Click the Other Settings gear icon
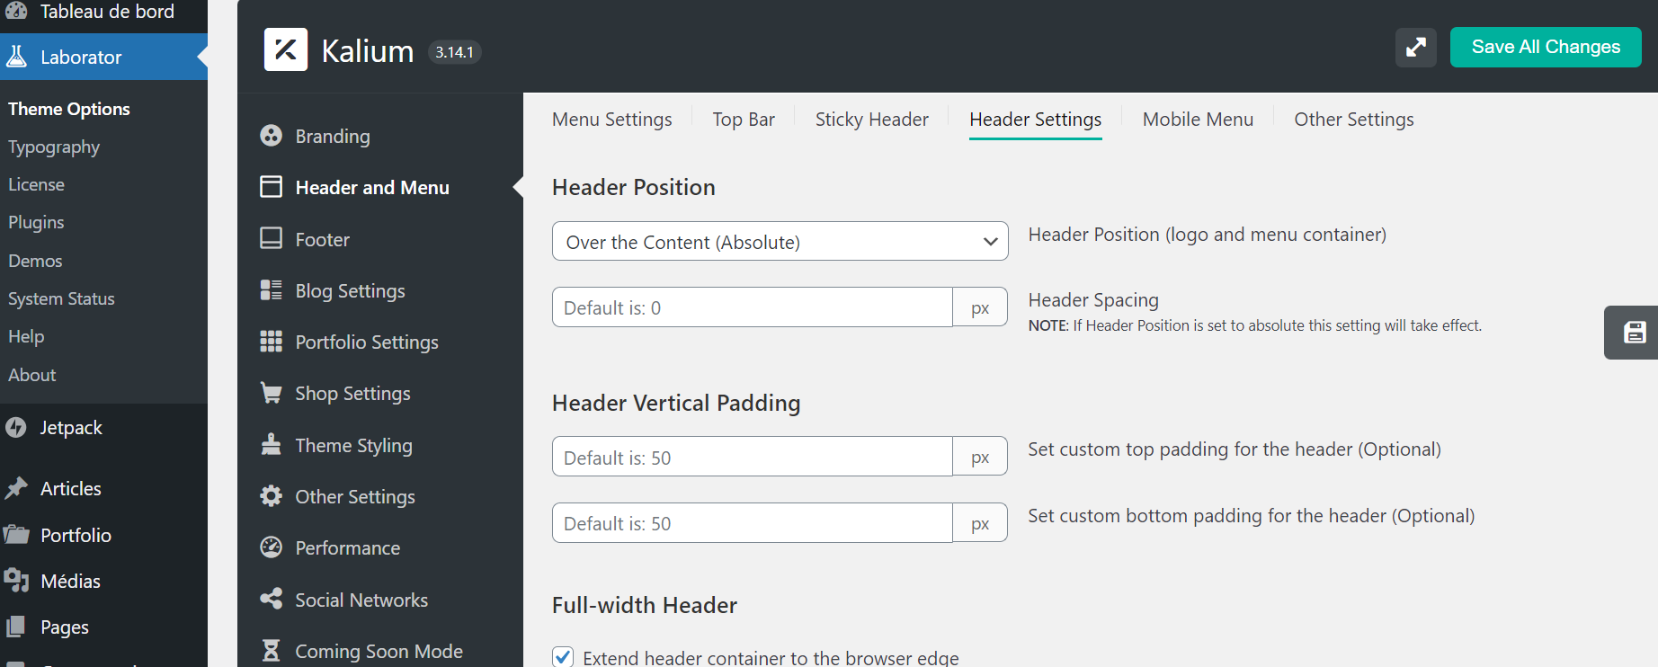This screenshot has height=667, width=1658. (271, 496)
